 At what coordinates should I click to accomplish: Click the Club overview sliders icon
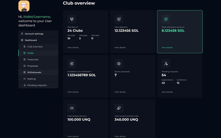[25, 47]
